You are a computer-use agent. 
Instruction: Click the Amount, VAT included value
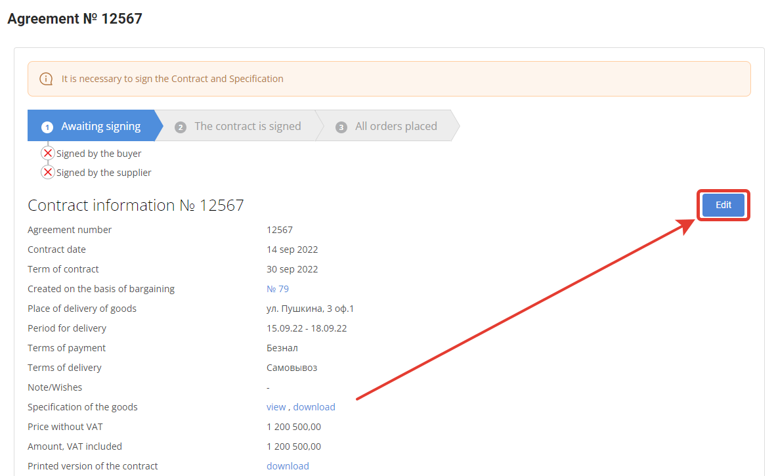tap(293, 446)
